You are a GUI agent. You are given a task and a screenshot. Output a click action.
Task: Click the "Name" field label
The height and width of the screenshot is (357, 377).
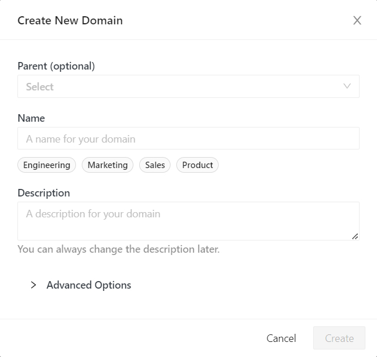[31, 118]
